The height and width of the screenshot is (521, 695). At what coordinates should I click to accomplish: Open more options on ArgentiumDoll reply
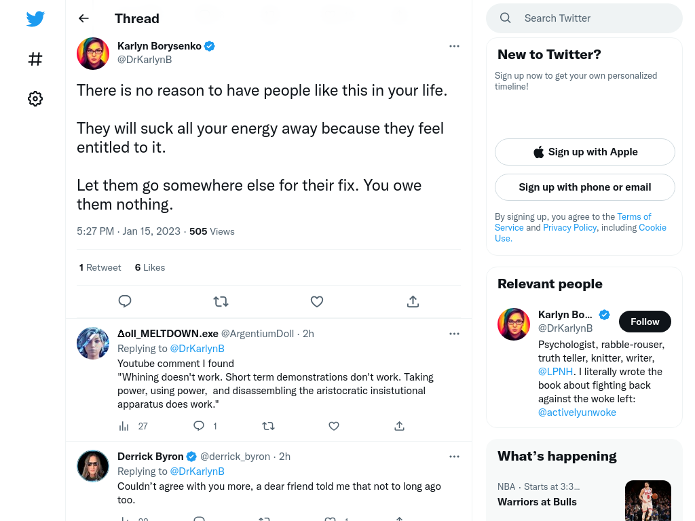click(454, 334)
